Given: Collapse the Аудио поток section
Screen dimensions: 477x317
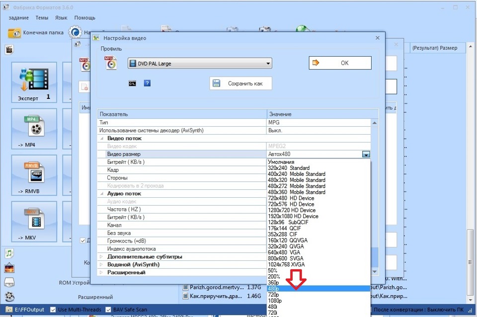Looking at the screenshot, I should tap(101, 194).
